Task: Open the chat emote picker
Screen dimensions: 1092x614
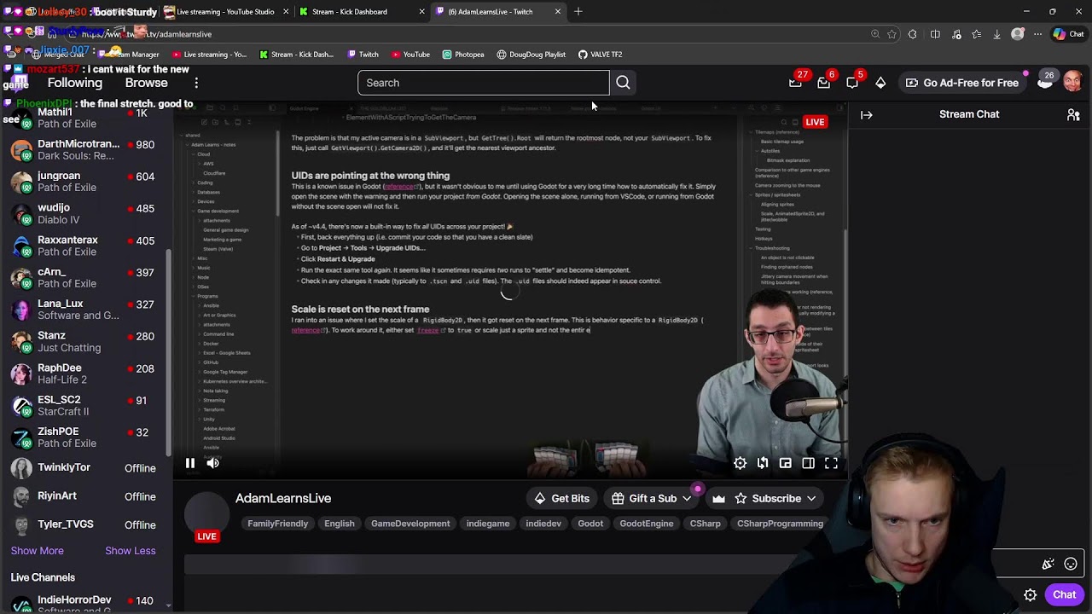Action: coord(1071,564)
